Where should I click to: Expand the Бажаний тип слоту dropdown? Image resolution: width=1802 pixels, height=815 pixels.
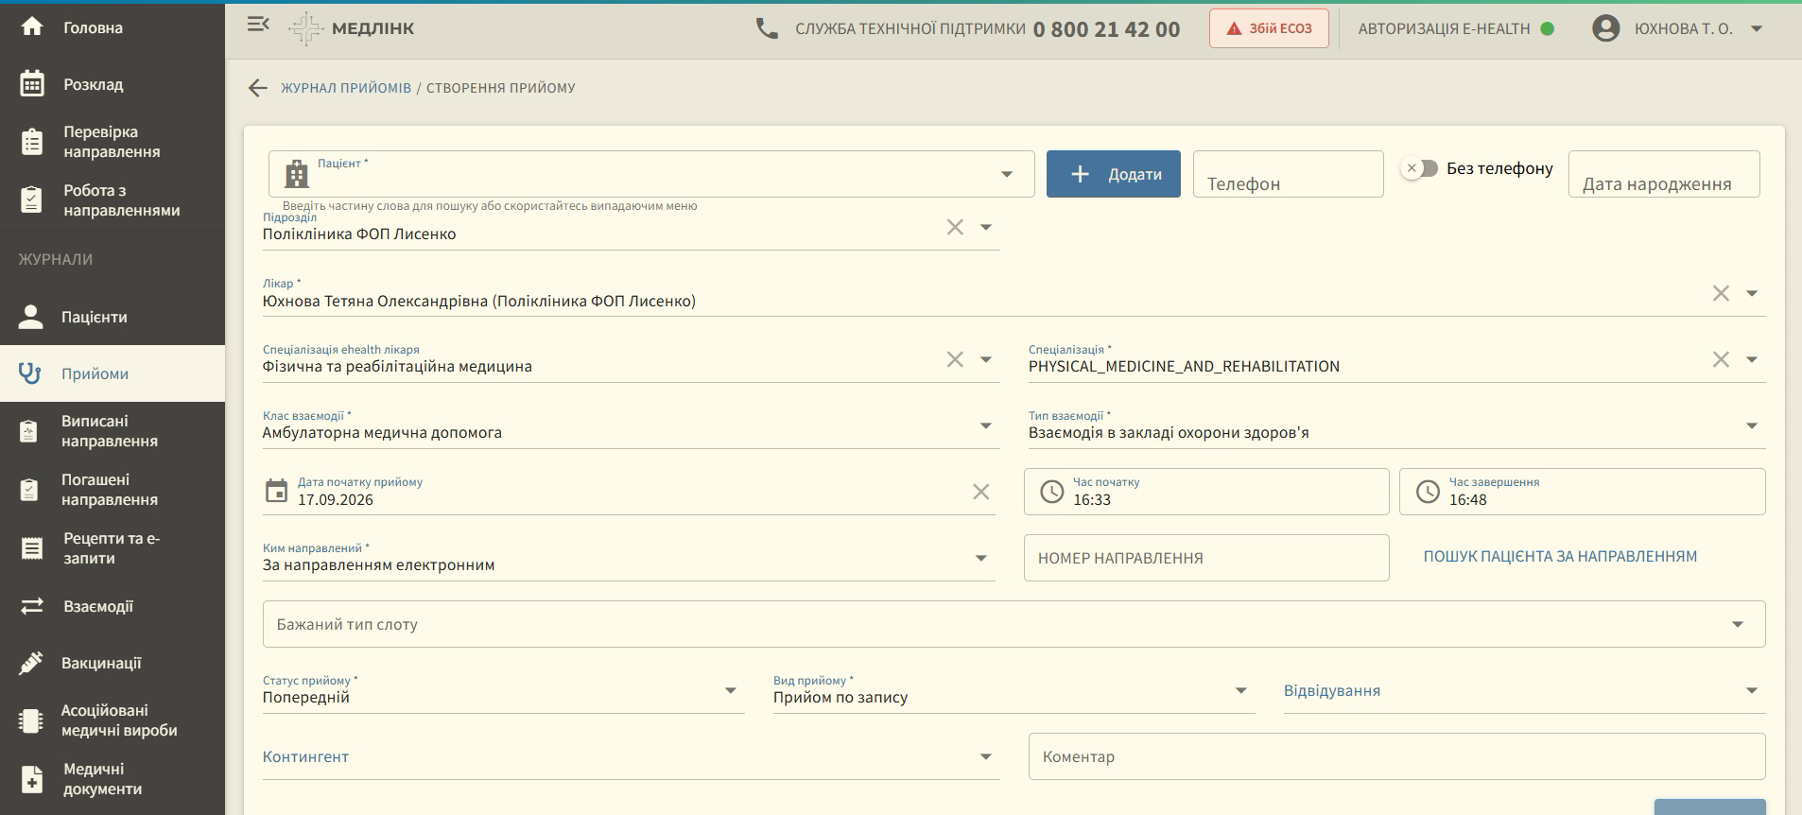click(x=1738, y=624)
